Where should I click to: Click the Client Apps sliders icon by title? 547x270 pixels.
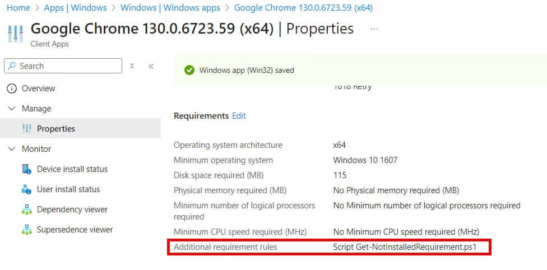point(16,34)
